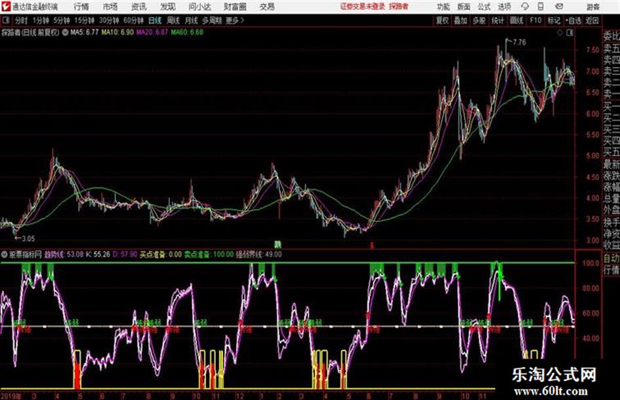The image size is (620, 400).
Task: Click the 叠加 overlay button
Action: [x=461, y=20]
